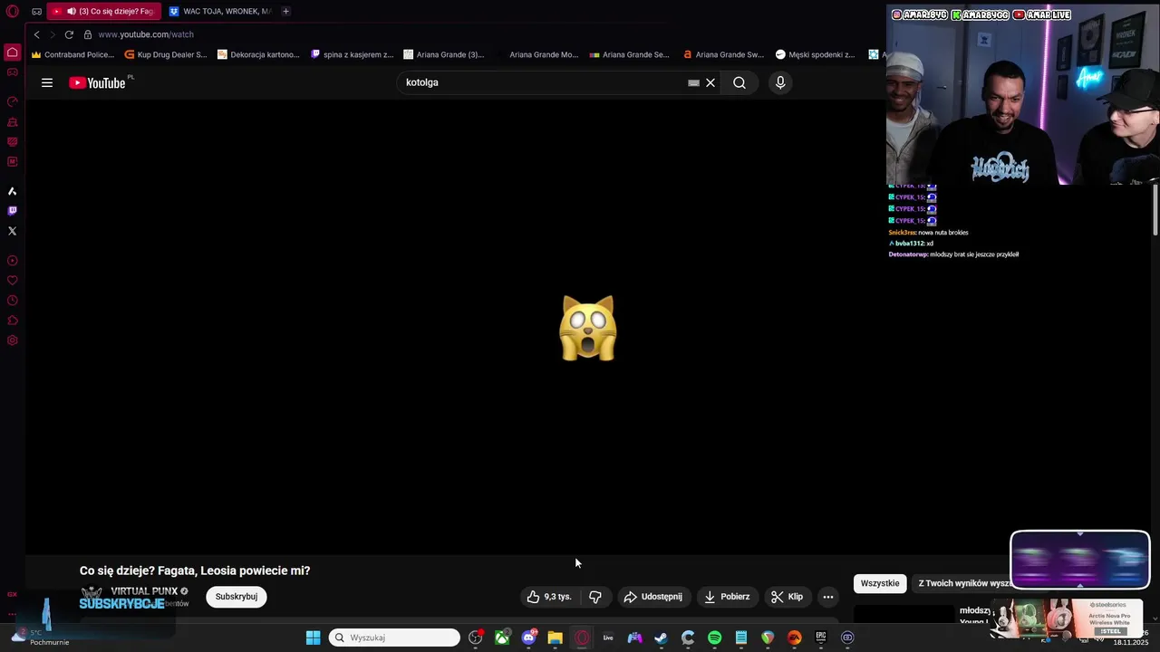The image size is (1160, 652).
Task: Download the video with Pobierz
Action: [x=727, y=597]
